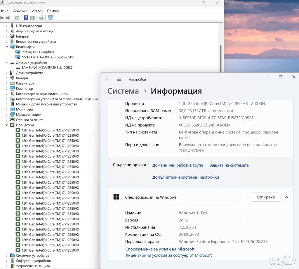Open Допълнителни системни настройки link
The image size is (299, 269).
[x=185, y=177]
